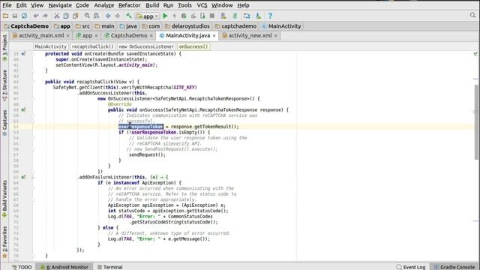Click the Run with Coverage icon
Screen dimensions: 480x270
pos(193,16)
